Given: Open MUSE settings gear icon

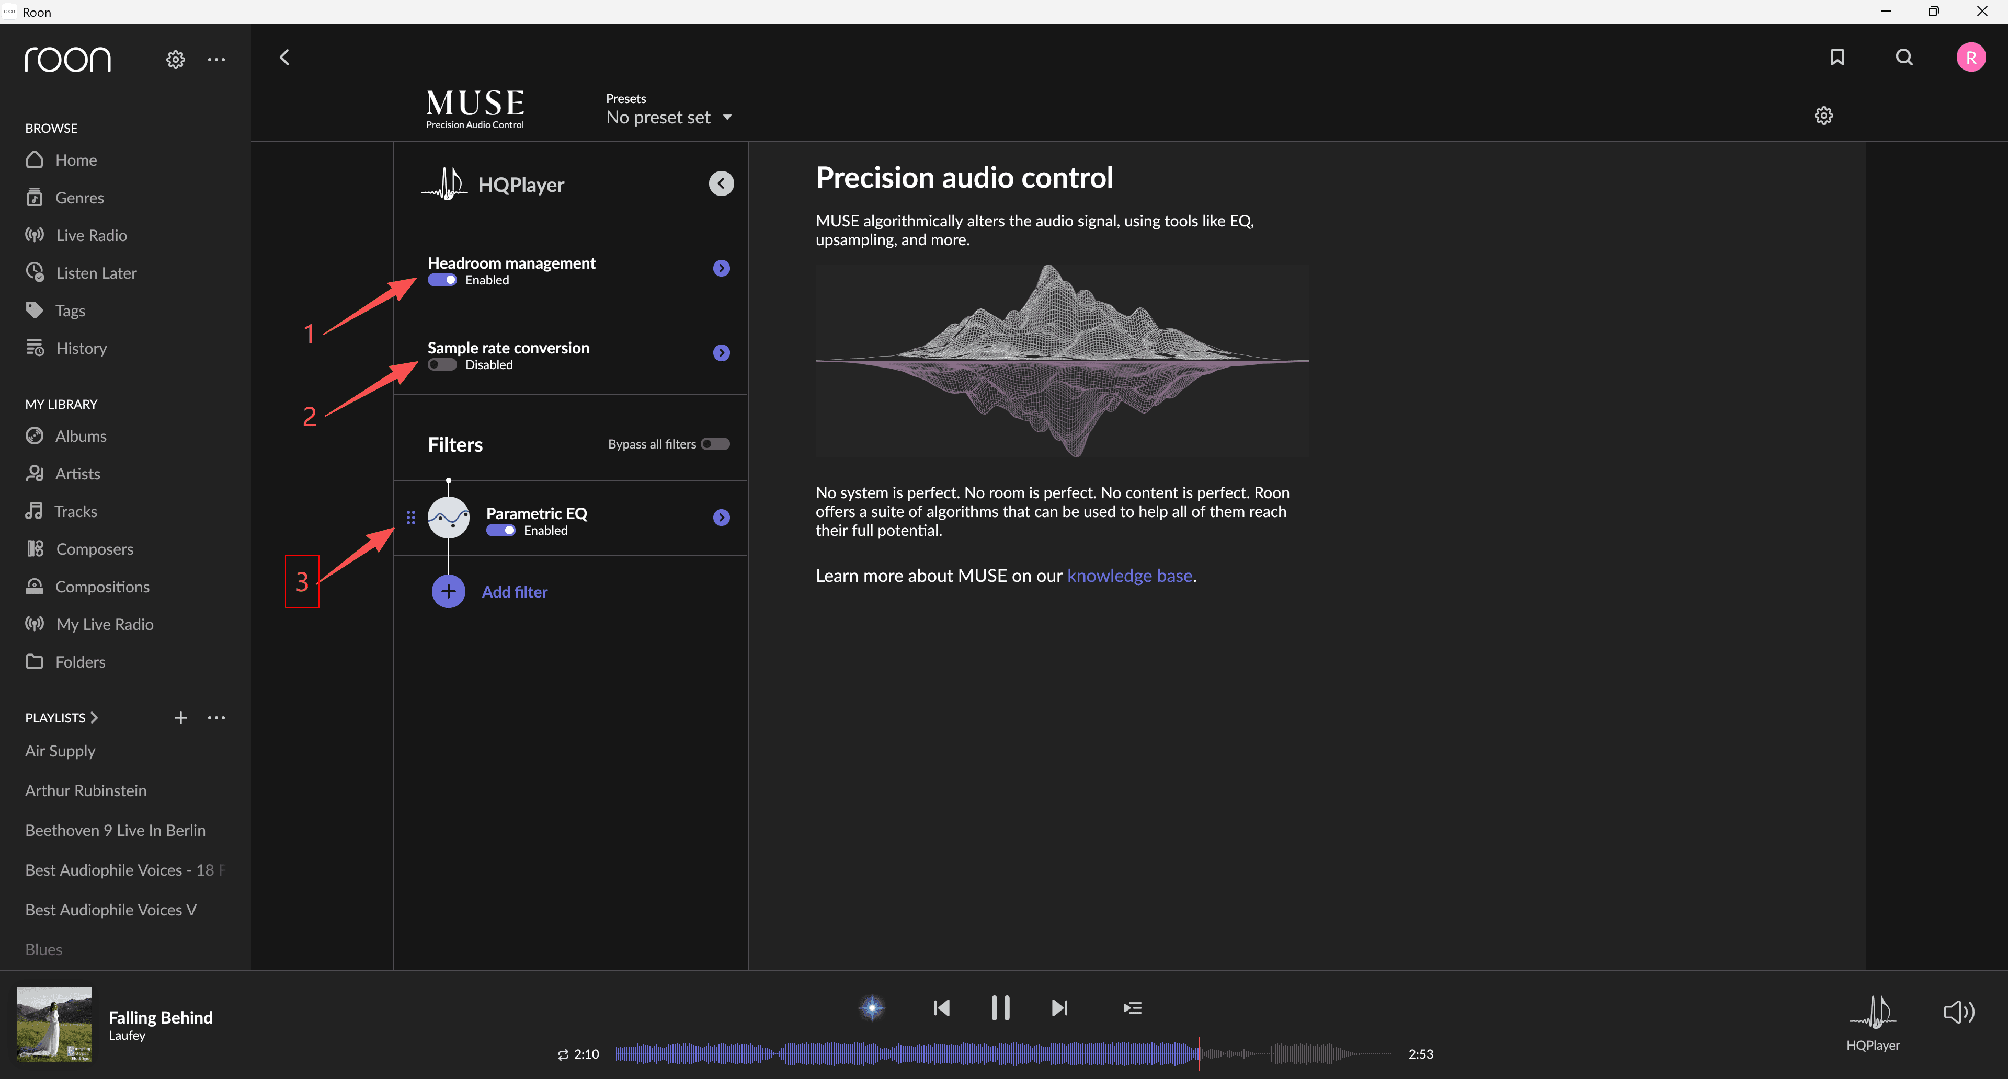Looking at the screenshot, I should coord(1823,116).
